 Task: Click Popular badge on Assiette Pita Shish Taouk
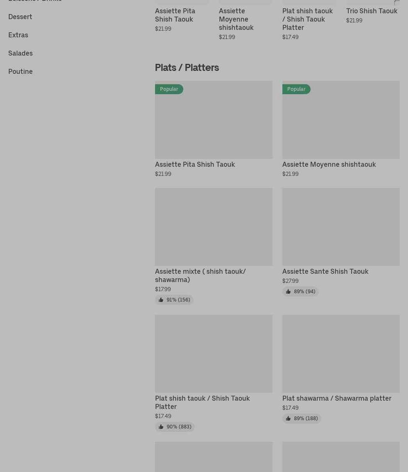(x=169, y=89)
